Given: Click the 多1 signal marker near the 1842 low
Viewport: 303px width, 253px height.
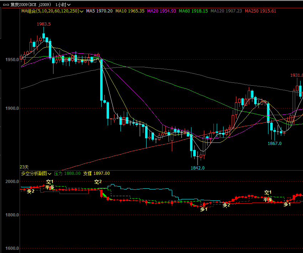Looking at the screenshot, I should [204, 209].
